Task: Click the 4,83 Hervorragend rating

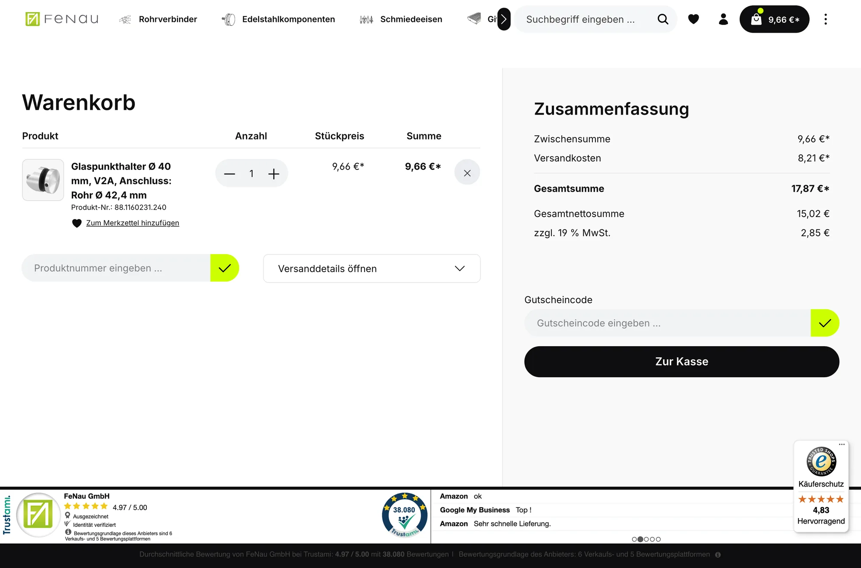Action: (821, 515)
